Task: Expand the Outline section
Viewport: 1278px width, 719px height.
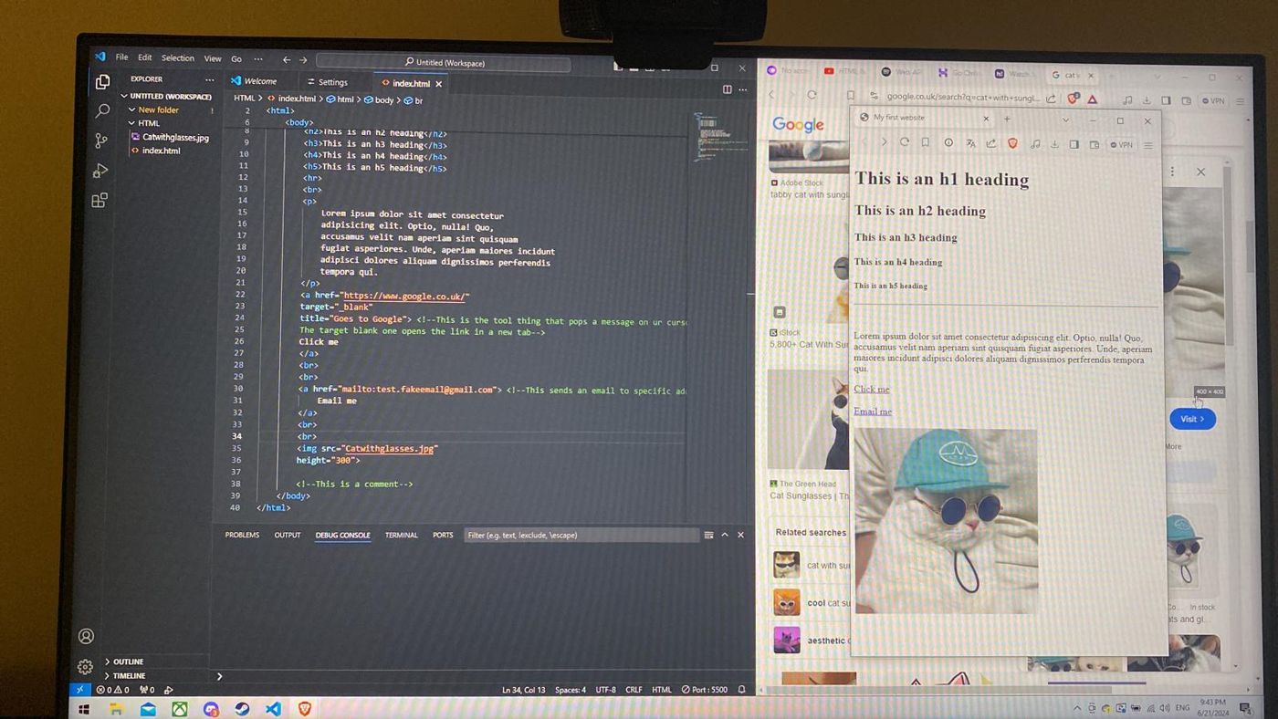Action: coord(124,662)
